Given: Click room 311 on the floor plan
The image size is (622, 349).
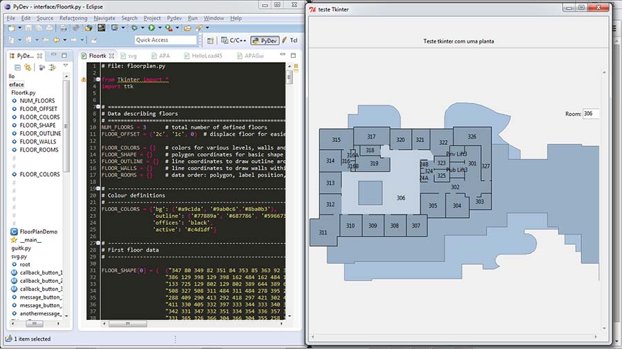Looking at the screenshot, I should 323,232.
